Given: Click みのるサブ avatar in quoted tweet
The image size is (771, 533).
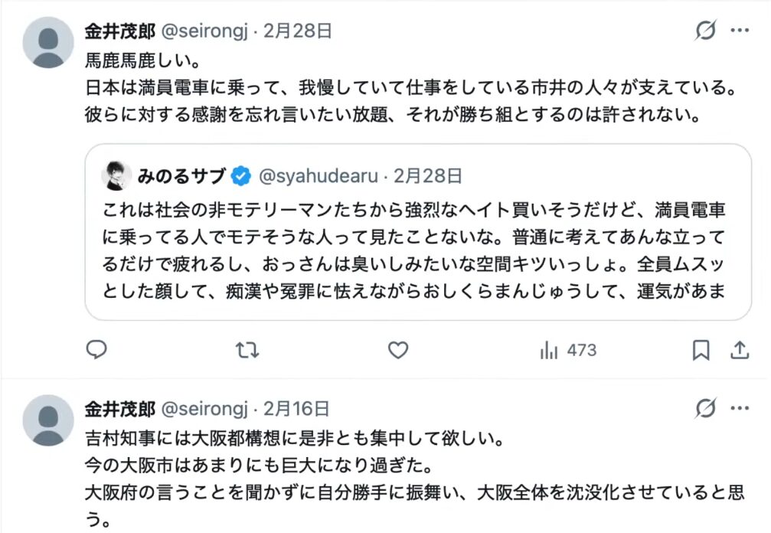Looking at the screenshot, I should pyautogui.click(x=117, y=176).
